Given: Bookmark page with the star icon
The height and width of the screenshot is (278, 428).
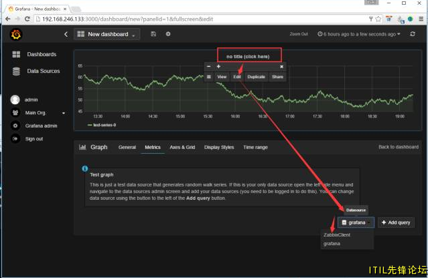Looking at the screenshot, I should (378, 19).
